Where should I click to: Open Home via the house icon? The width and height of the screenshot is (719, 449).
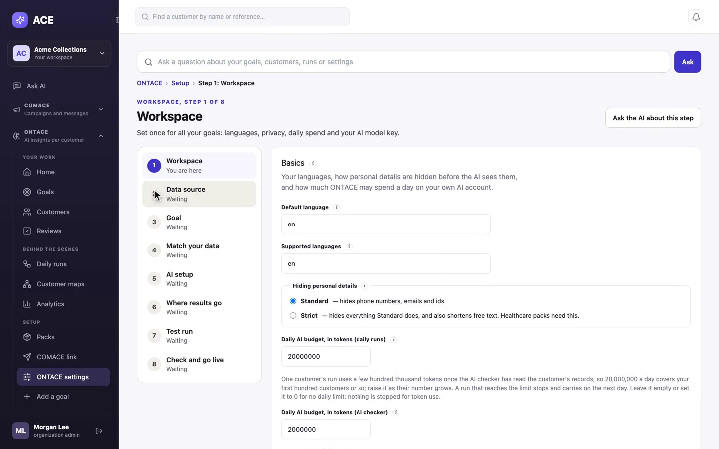(27, 172)
